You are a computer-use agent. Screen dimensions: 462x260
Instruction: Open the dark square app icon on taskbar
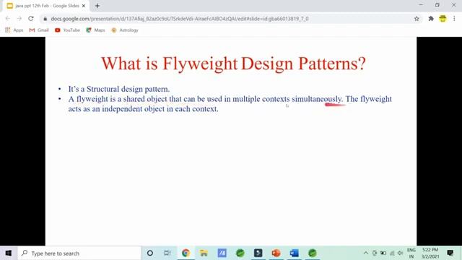coord(258,253)
